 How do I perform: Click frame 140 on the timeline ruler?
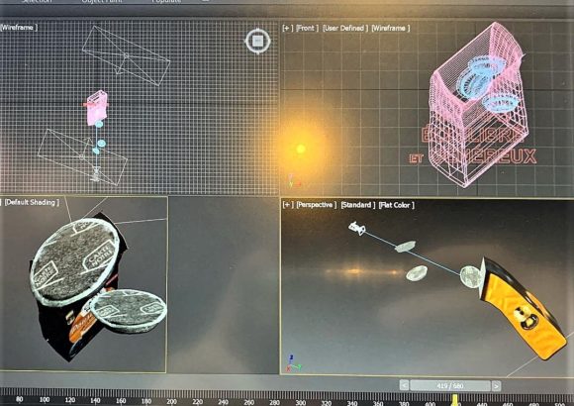pos(95,401)
